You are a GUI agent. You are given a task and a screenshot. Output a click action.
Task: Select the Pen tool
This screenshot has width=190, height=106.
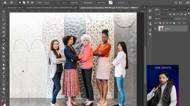pos(4,73)
